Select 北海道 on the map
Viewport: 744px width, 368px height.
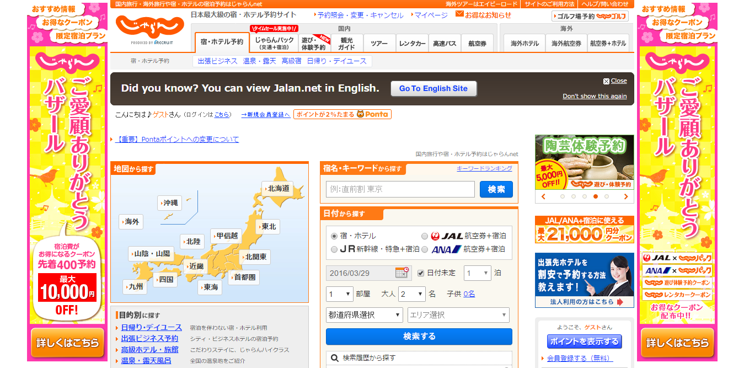[x=277, y=188]
